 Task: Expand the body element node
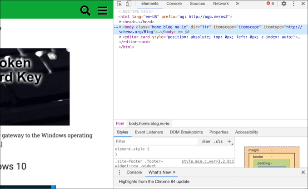120,27
